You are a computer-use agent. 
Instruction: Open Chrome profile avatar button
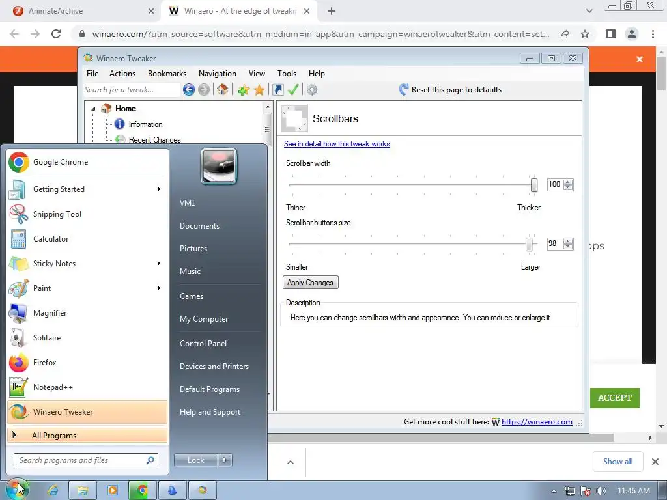point(632,34)
